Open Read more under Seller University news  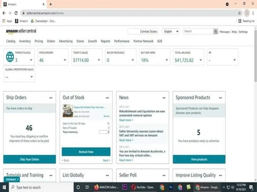126,140
